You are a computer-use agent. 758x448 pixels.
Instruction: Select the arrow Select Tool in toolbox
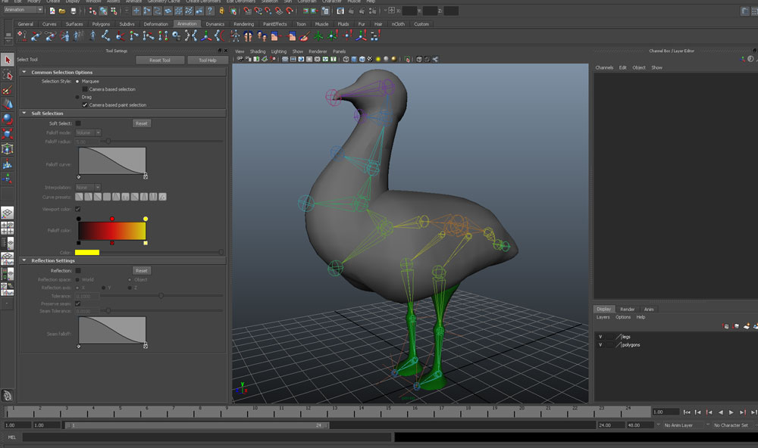point(8,60)
